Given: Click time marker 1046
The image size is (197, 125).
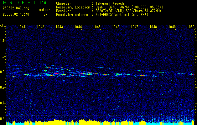Looking at the screenshot, I should [x=116, y=27].
